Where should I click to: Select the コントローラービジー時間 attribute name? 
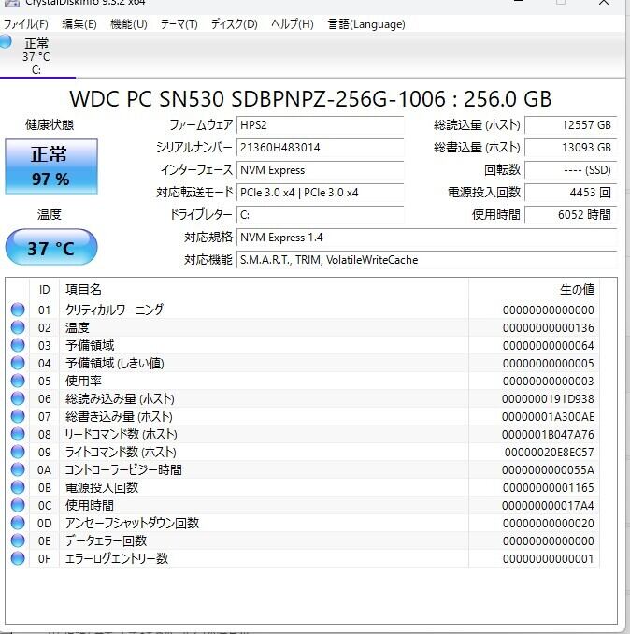(123, 469)
